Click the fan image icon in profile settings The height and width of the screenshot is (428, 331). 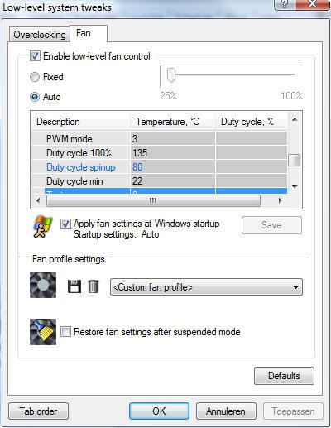43,285
